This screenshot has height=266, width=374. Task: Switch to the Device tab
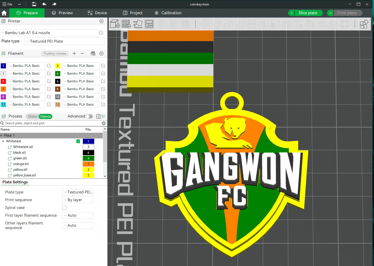97,13
